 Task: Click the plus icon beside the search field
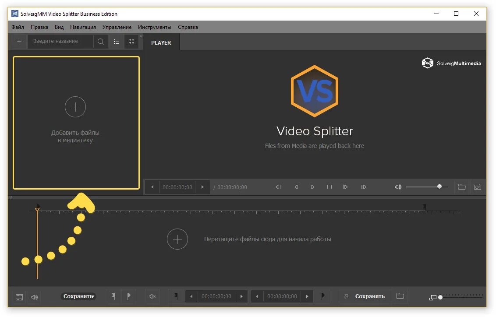(x=19, y=42)
